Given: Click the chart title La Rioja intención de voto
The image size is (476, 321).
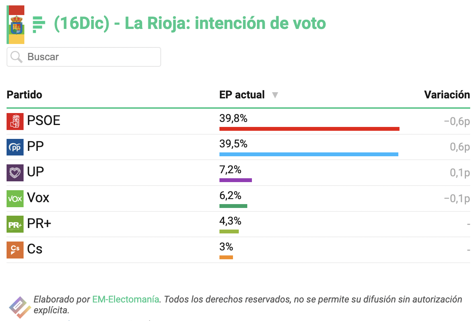Looking at the screenshot, I should (x=190, y=24).
